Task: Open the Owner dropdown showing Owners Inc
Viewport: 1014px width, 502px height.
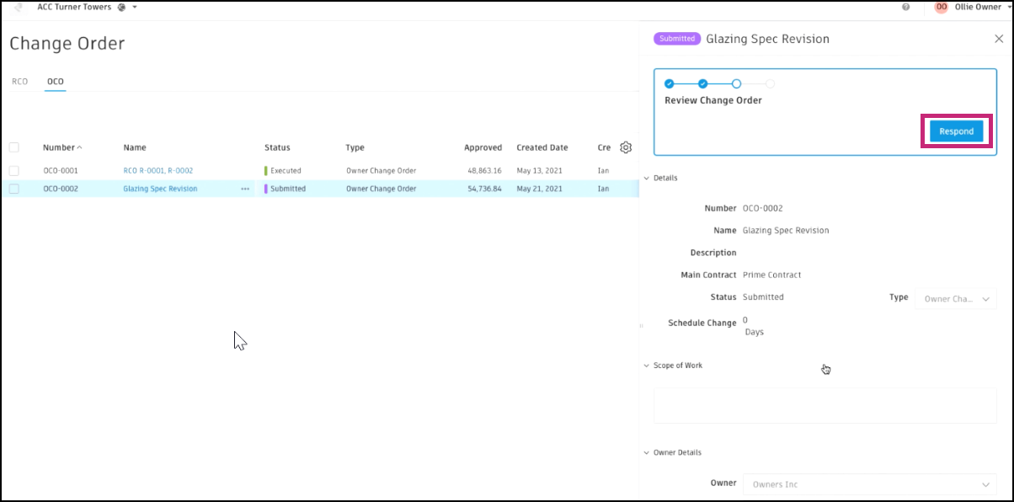Action: (869, 483)
